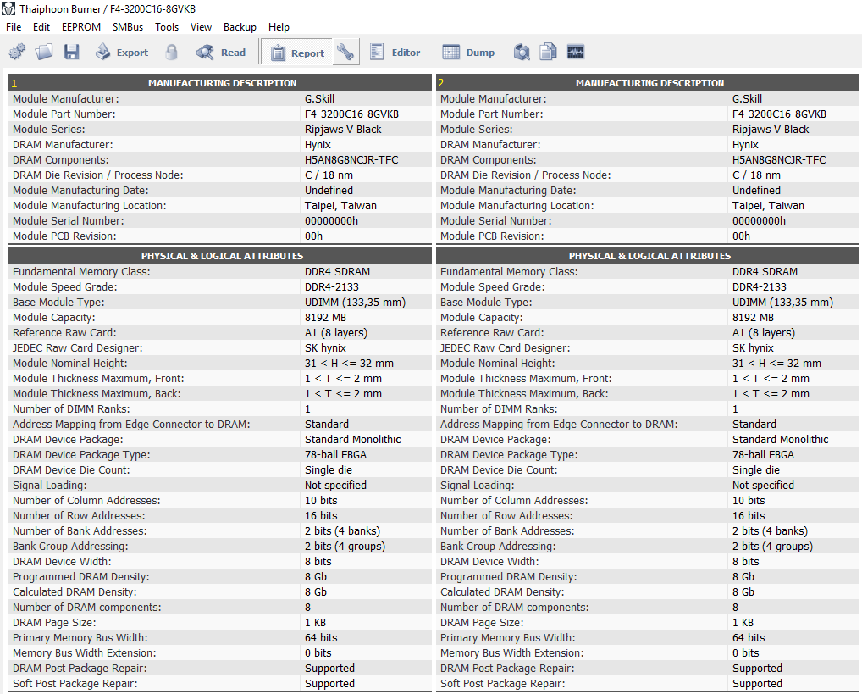Screen dimensions: 862x694
Task: Select module 1 part number F4-3200C16-8GVKB
Action: pos(352,114)
